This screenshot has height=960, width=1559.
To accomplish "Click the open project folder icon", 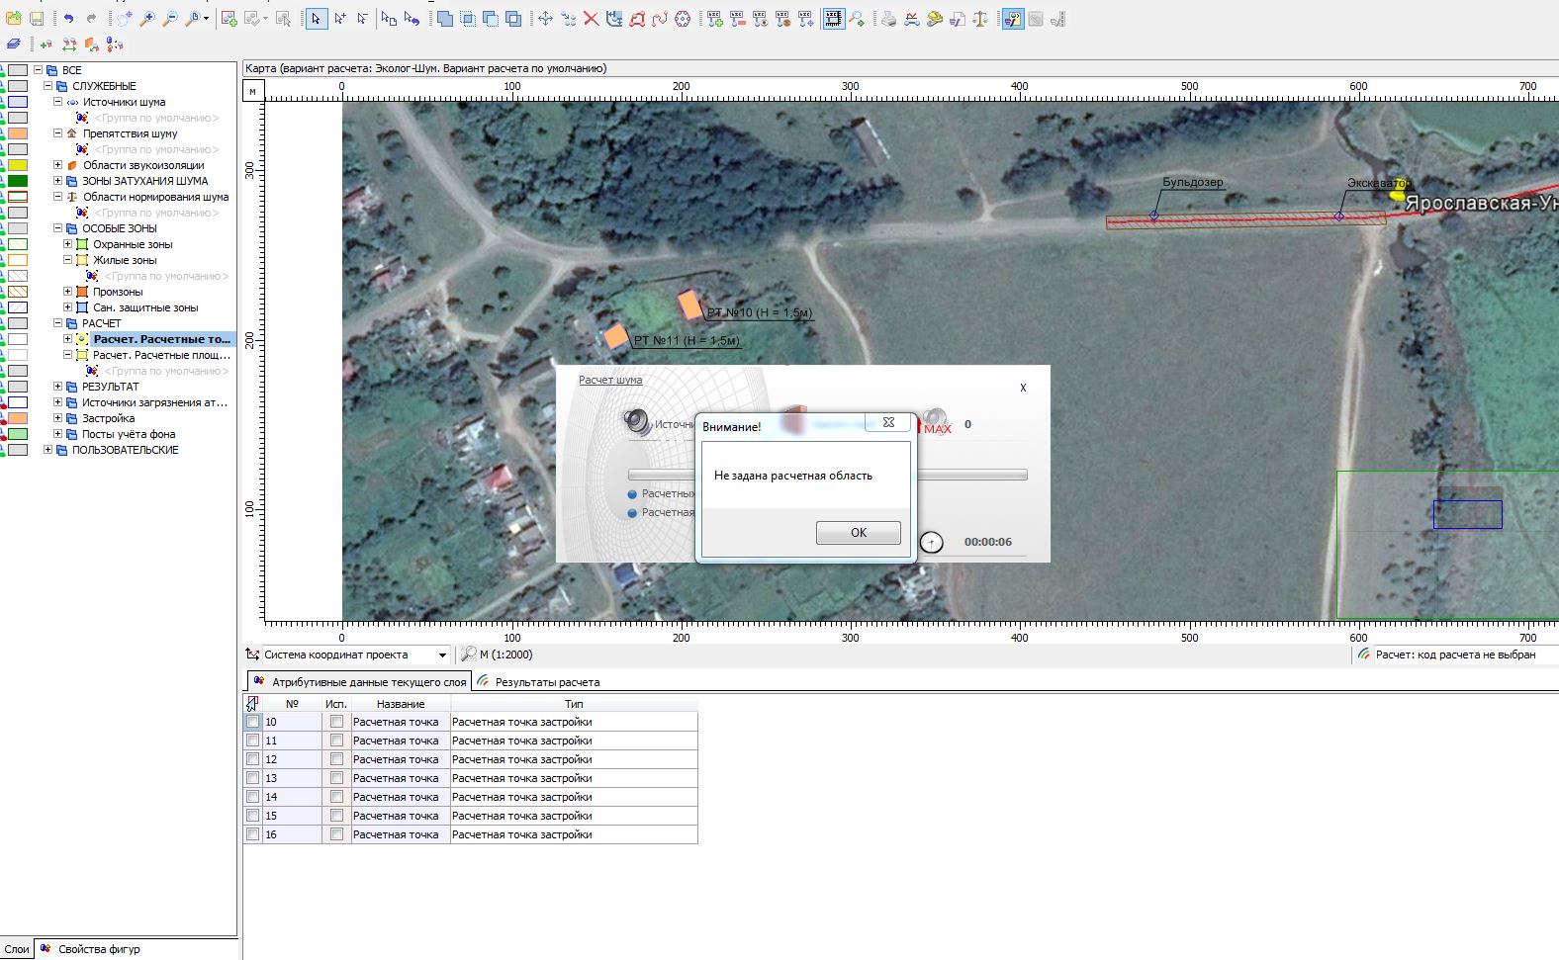I will point(14,19).
